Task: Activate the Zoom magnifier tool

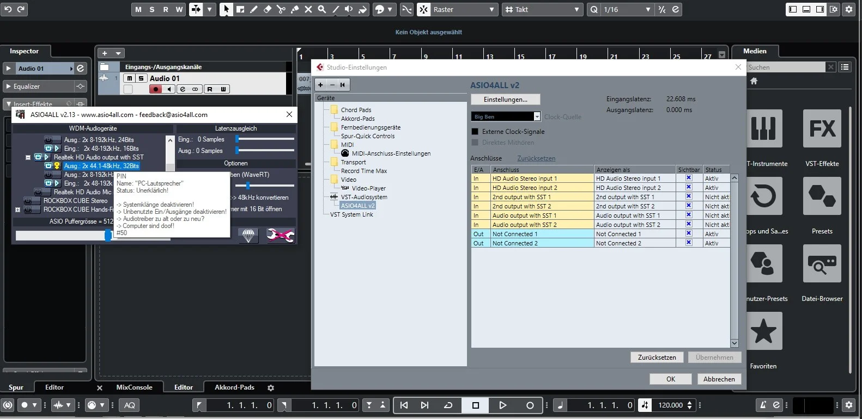Action: (x=321, y=9)
